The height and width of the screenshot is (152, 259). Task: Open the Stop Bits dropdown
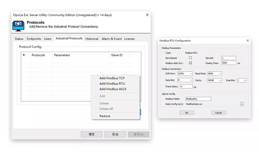click(x=241, y=80)
